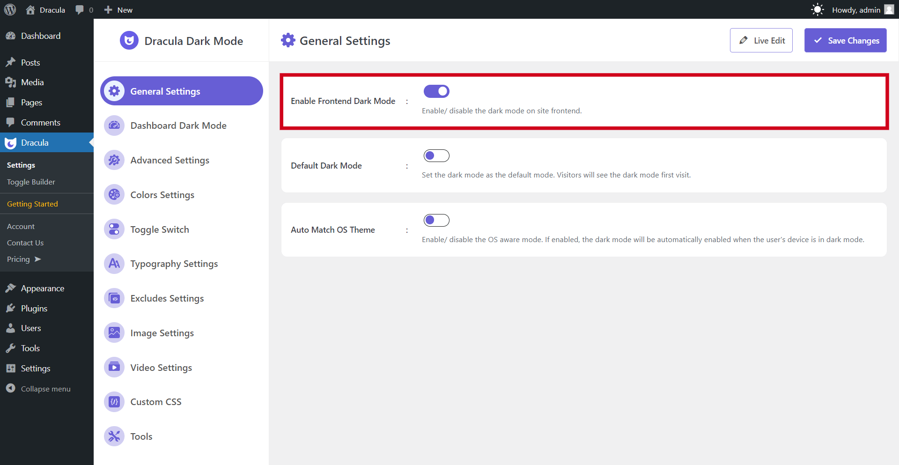Viewport: 899px width, 465px height.
Task: Toggle the sun icon dark mode switcher
Action: click(817, 10)
